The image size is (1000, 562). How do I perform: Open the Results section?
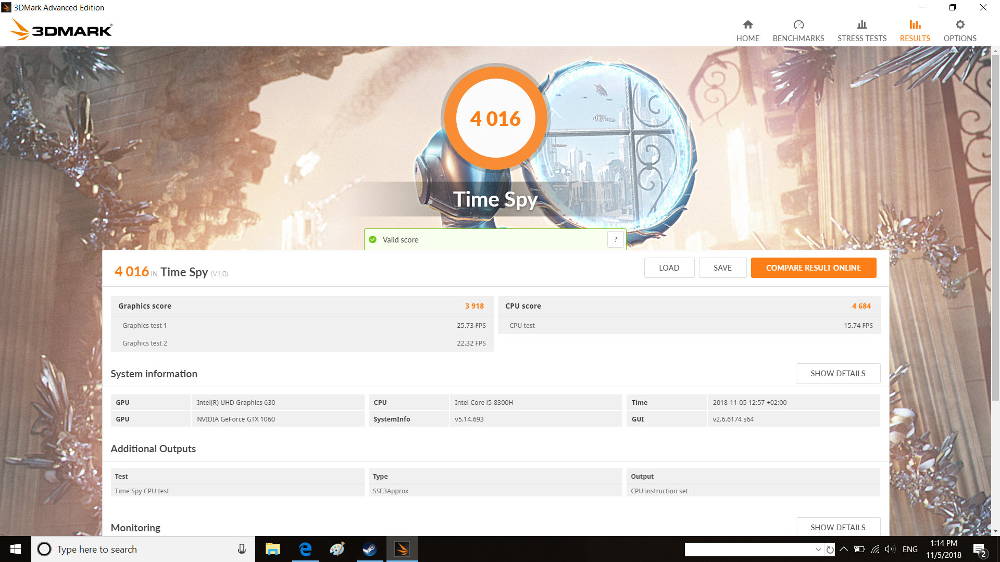915,31
